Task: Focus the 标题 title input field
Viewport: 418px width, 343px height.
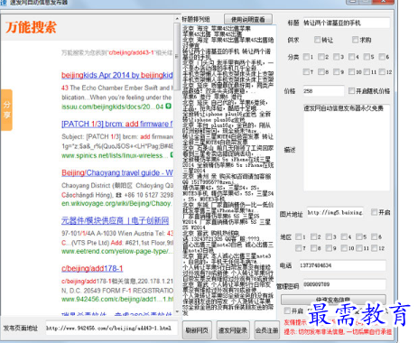Action: [347, 23]
